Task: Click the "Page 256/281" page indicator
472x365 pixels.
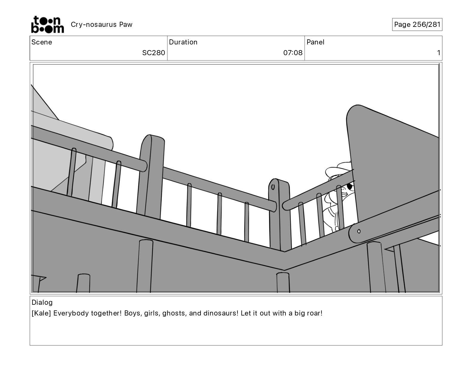Action: tap(417, 24)
